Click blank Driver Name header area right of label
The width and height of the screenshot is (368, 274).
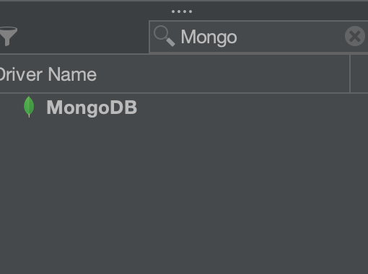pos(222,74)
